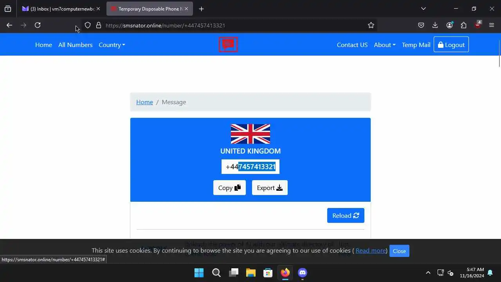The image size is (501, 282).
Task: Open Firefox application hamburger menu
Action: click(492, 25)
